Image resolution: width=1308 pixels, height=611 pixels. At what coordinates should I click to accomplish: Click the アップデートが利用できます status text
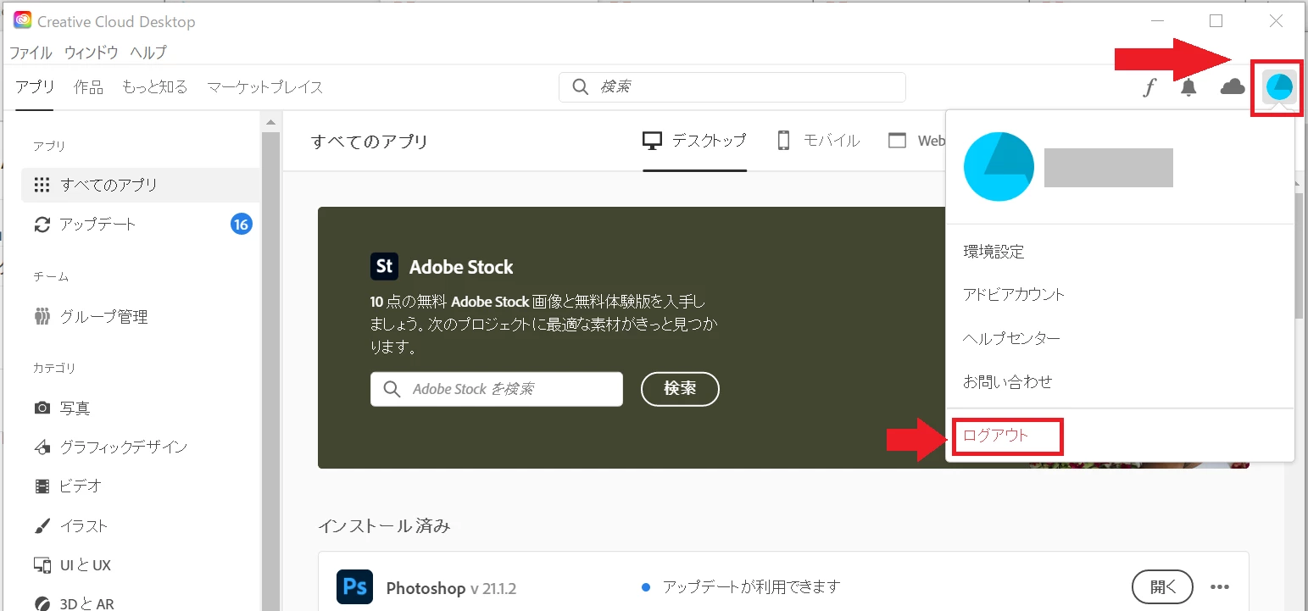(751, 587)
